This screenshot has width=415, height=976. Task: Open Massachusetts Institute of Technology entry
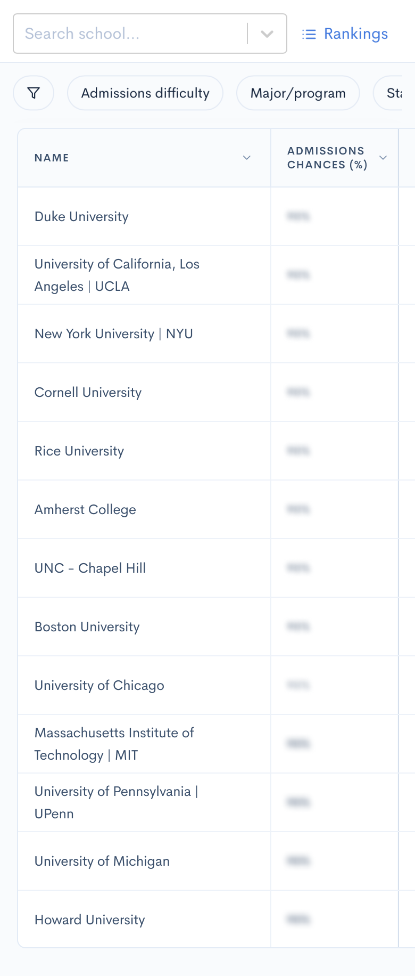(x=114, y=744)
